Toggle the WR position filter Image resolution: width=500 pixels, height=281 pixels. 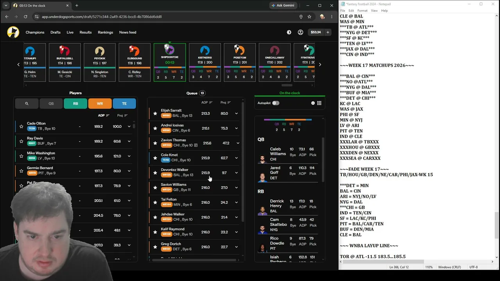point(100,103)
